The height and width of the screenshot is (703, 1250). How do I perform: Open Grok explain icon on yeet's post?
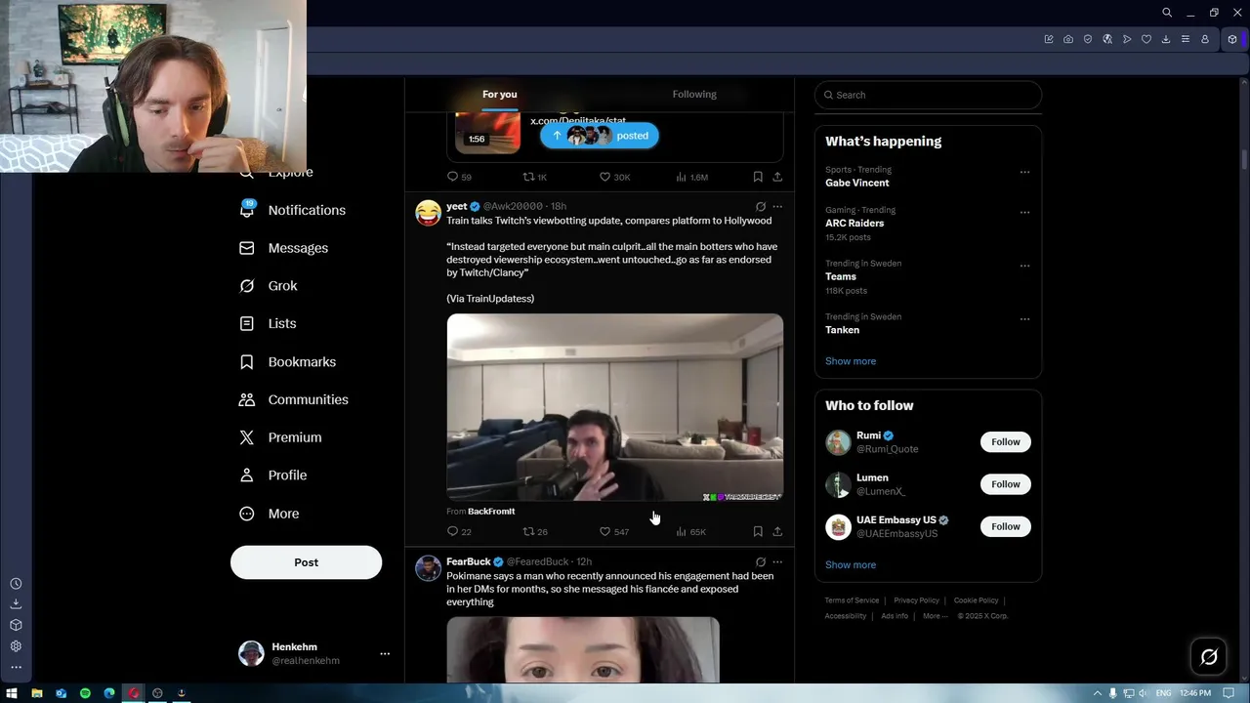pos(761,207)
